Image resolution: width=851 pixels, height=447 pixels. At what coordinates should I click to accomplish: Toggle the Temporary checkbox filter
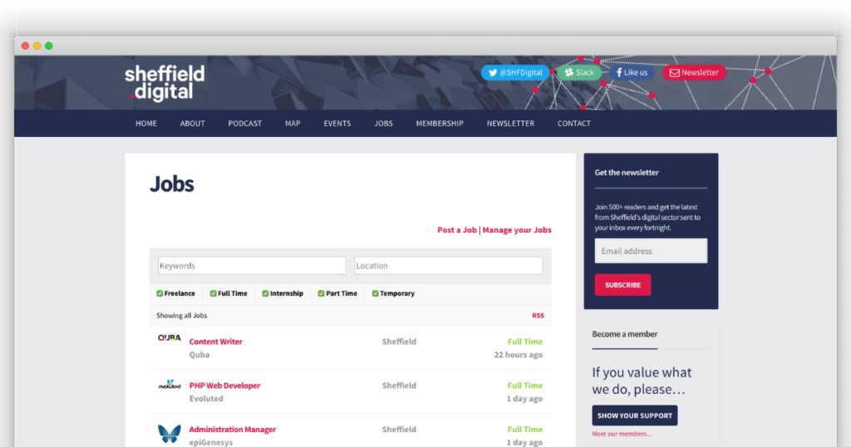(375, 293)
